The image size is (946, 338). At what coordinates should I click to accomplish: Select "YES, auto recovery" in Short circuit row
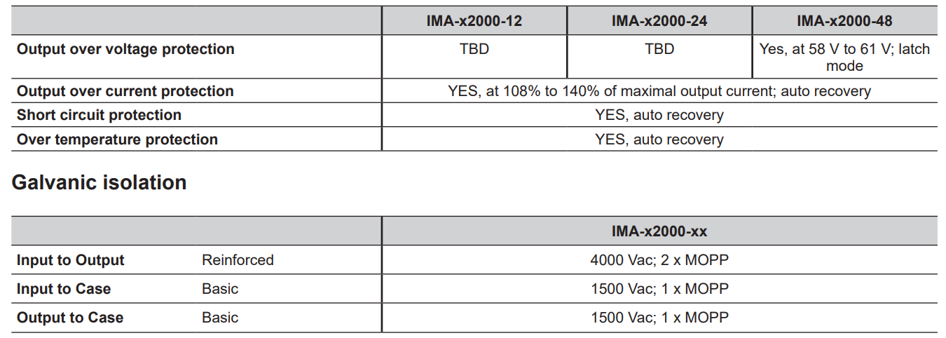pos(659,115)
